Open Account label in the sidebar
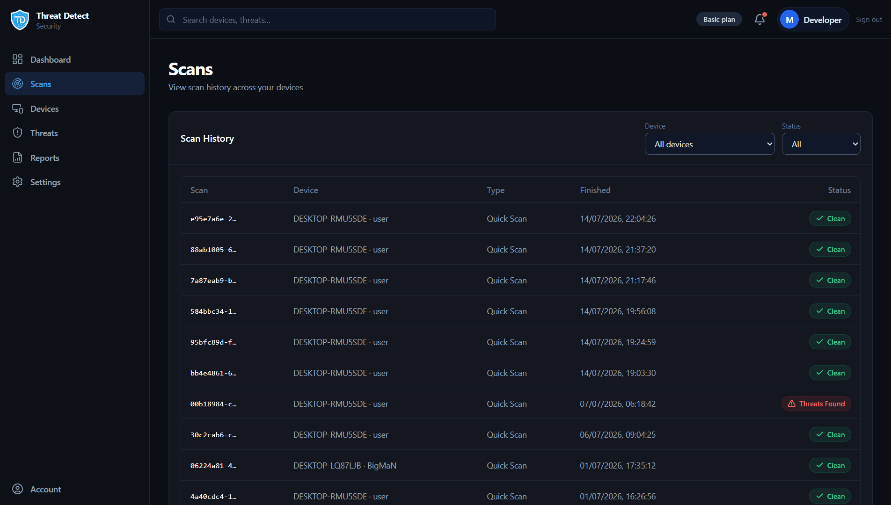The width and height of the screenshot is (891, 505). pyautogui.click(x=46, y=489)
